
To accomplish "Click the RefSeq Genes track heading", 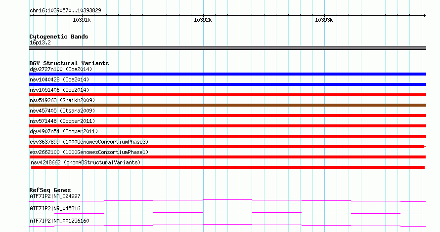I will coord(50,190).
